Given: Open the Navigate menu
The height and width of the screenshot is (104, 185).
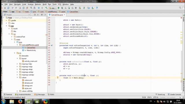Looking at the screenshot, I should (17, 4).
